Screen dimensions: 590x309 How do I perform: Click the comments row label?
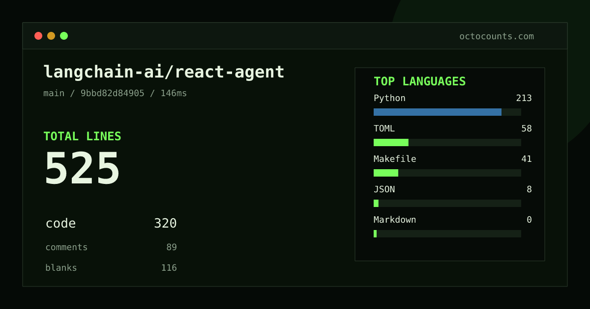click(x=66, y=247)
